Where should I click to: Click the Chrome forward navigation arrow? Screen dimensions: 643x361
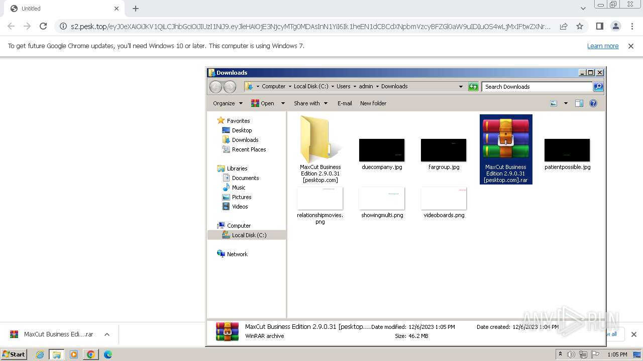click(27, 26)
